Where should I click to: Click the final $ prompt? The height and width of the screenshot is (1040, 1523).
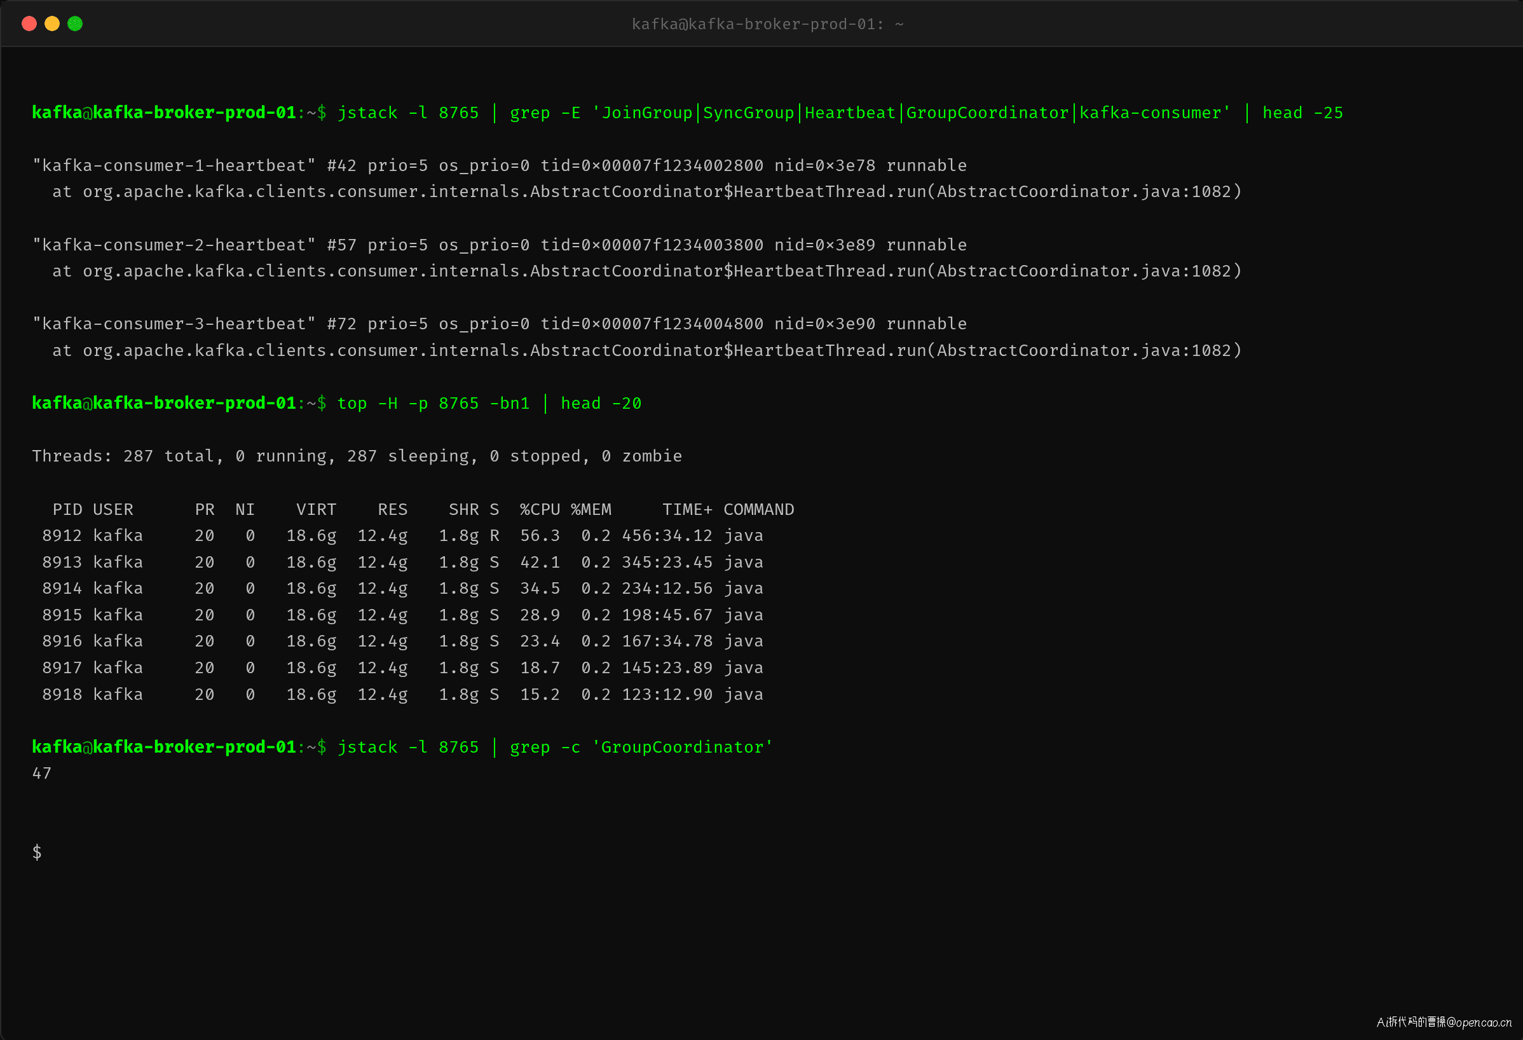[38, 852]
